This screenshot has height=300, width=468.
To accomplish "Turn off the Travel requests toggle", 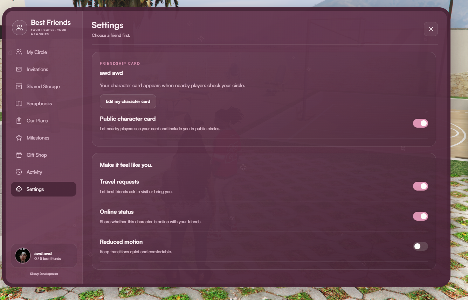I will (x=420, y=186).
